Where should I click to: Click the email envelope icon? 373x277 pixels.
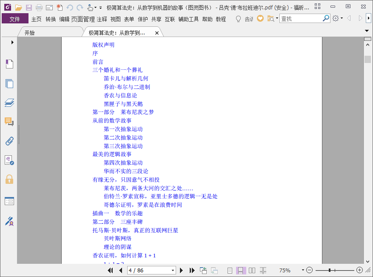[49, 8]
